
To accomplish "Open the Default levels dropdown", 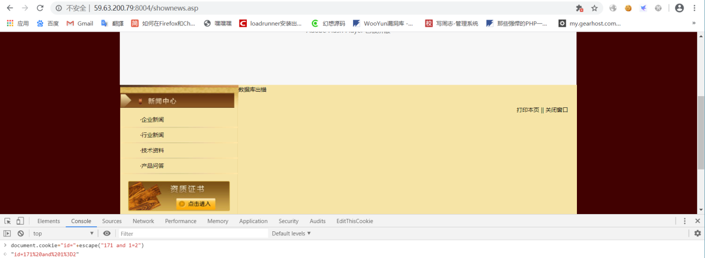I will (291, 234).
